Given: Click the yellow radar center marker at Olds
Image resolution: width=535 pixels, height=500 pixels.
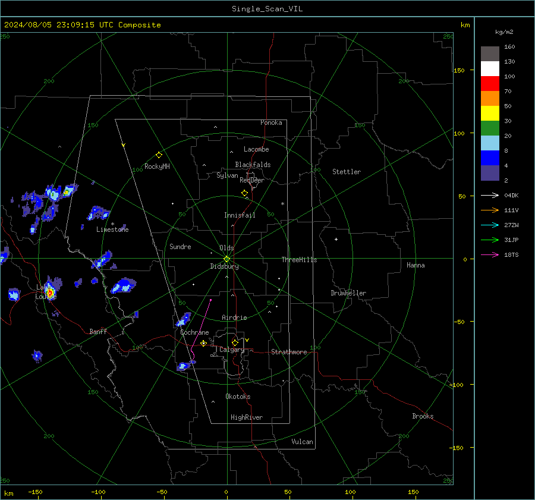Looking at the screenshot, I should tap(226, 259).
